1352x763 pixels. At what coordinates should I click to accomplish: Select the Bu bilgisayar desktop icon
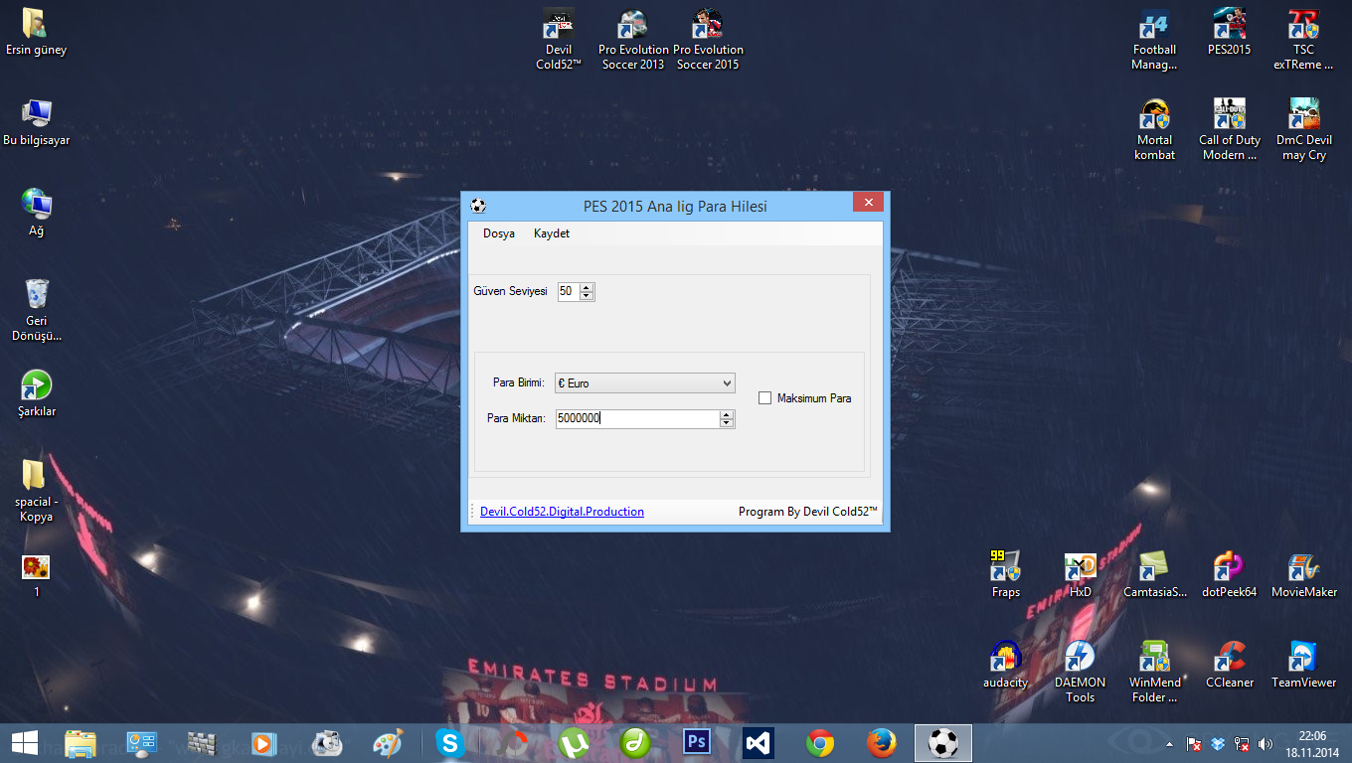pos(36,122)
